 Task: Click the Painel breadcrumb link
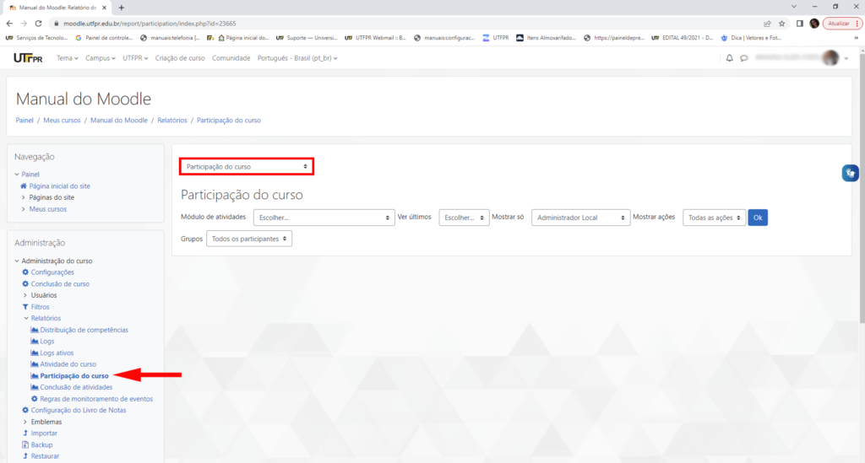pyautogui.click(x=24, y=120)
